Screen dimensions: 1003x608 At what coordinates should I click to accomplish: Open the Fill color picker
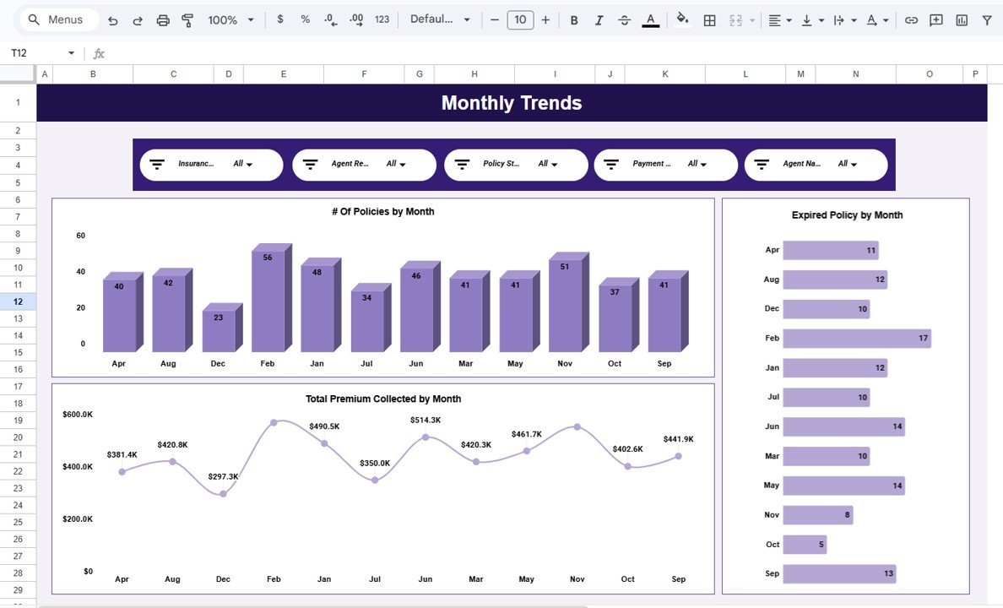(681, 19)
